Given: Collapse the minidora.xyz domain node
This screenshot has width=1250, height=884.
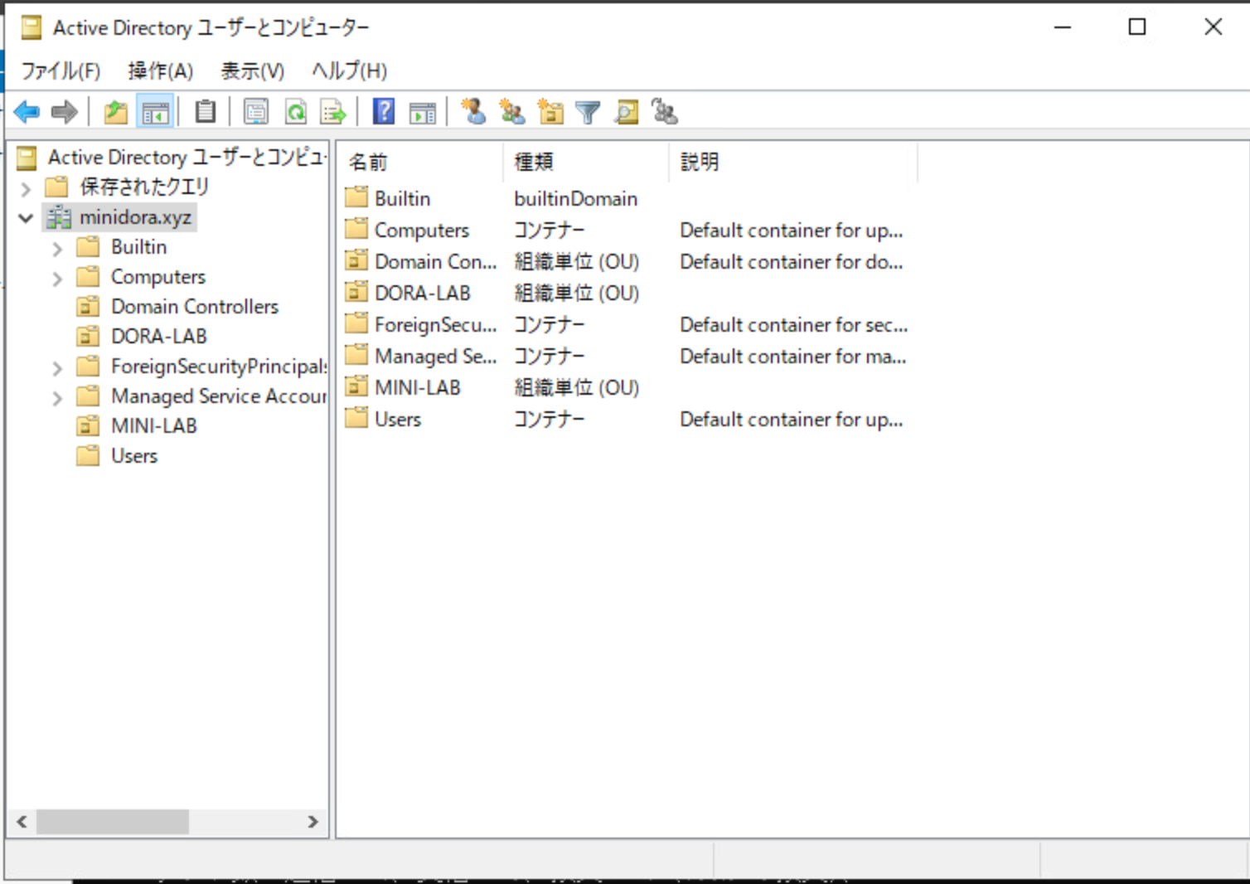Looking at the screenshot, I should tap(26, 216).
